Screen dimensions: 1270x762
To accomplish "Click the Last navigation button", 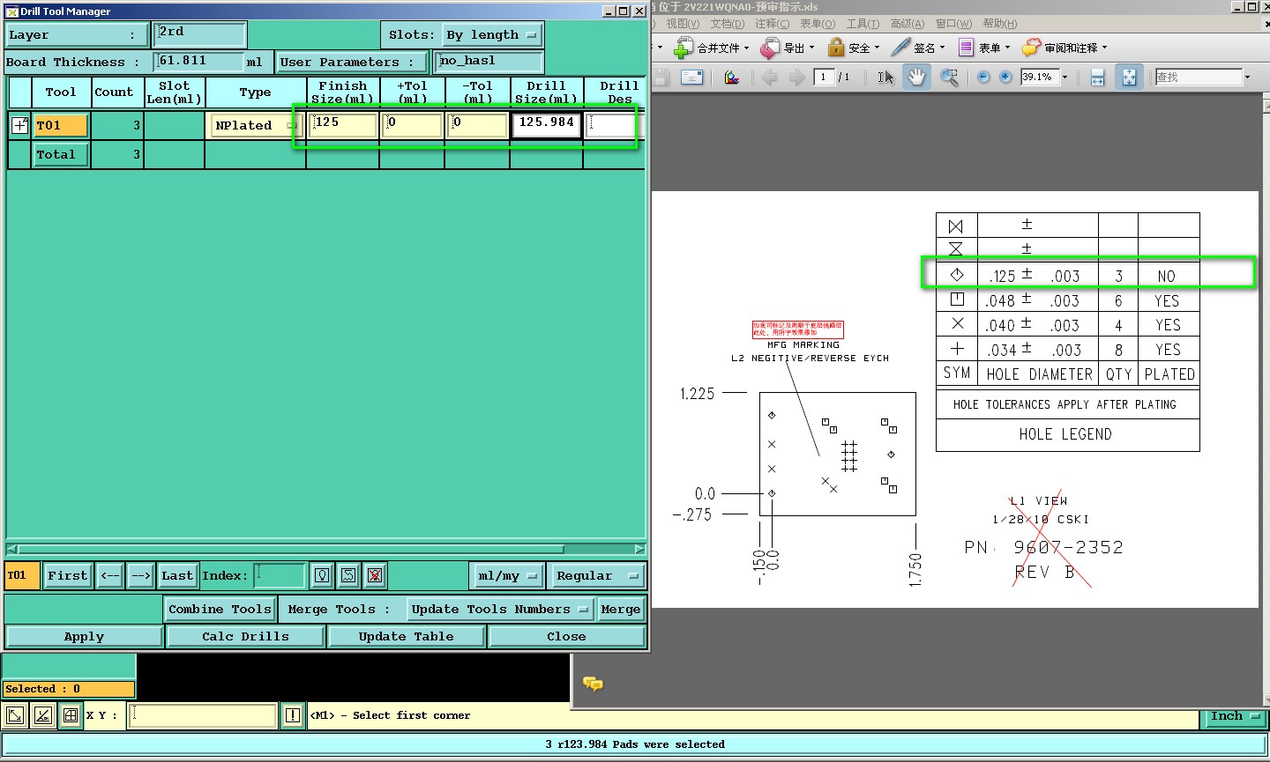I will pyautogui.click(x=177, y=575).
